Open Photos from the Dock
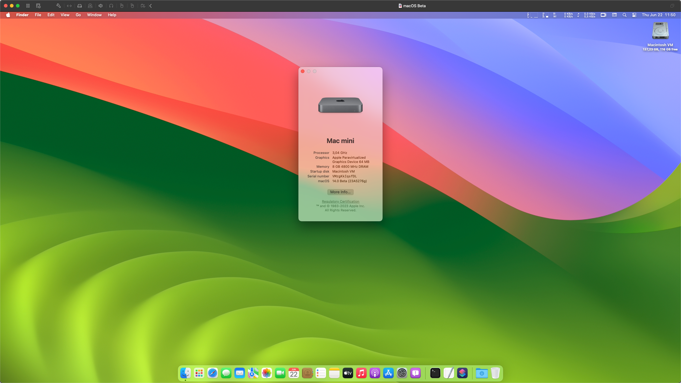The image size is (681, 383). click(x=267, y=373)
